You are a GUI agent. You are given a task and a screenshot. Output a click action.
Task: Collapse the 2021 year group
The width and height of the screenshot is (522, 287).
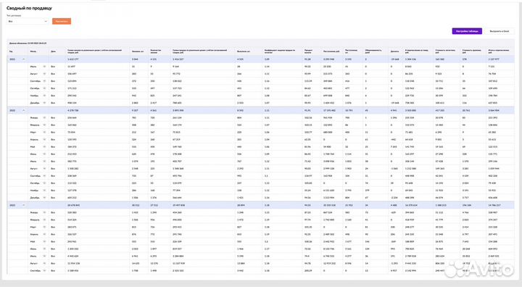click(x=24, y=59)
